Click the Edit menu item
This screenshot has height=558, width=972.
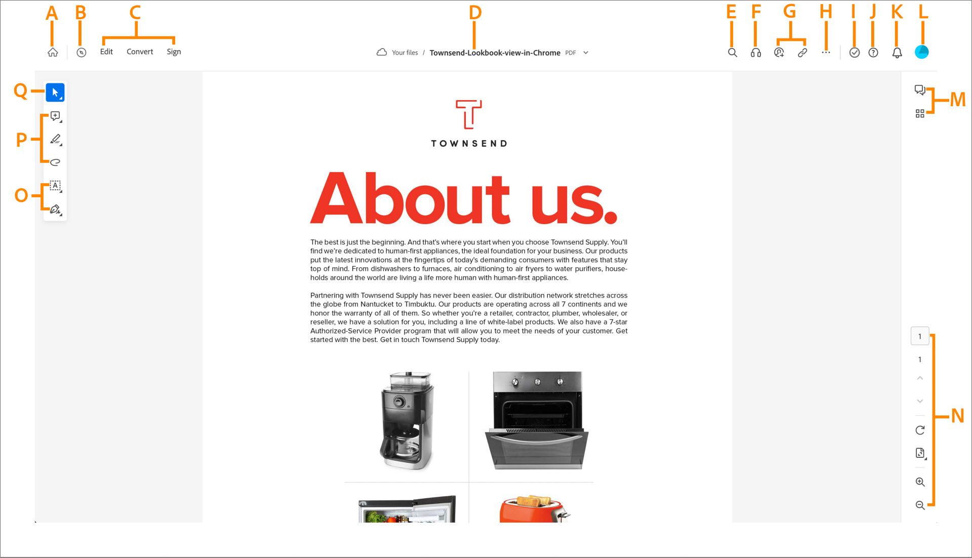click(106, 52)
